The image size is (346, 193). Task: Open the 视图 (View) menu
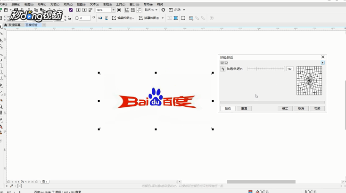pos(29,4)
